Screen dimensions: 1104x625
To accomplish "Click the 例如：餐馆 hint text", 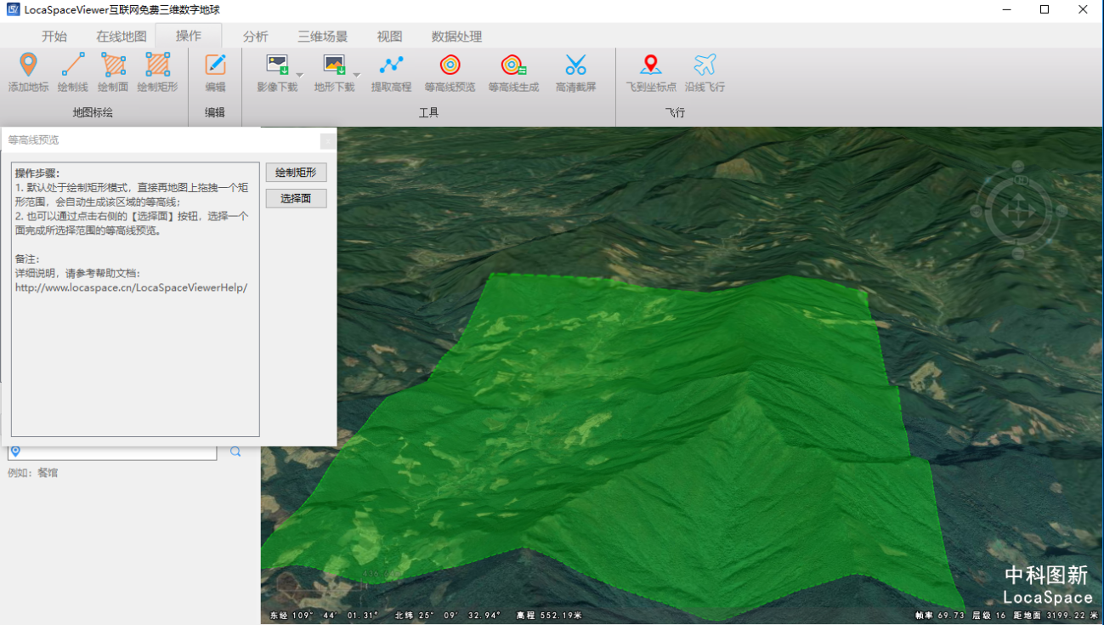I will coord(33,473).
